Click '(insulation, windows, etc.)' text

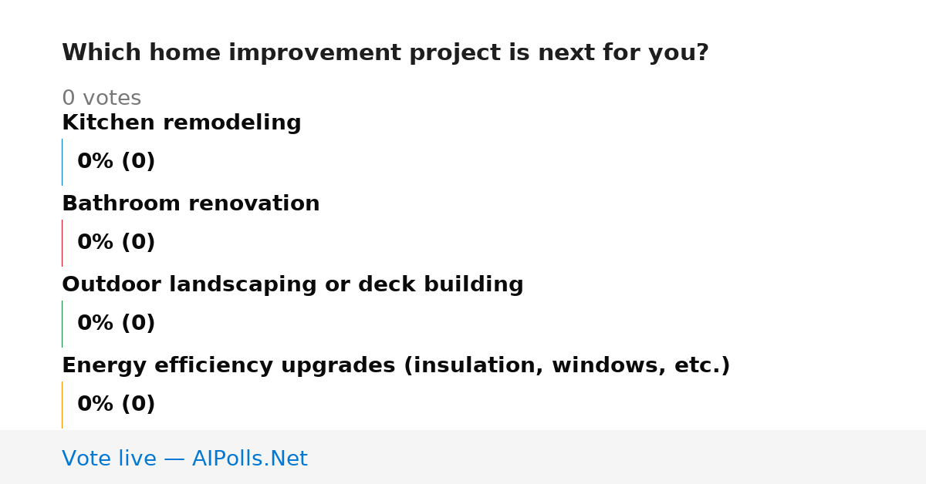[x=567, y=366]
